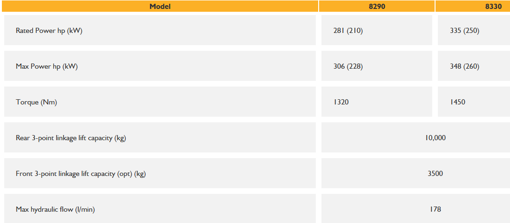Screen dimensions: 510x223
Task: Click the Torque (Nm) row label
Action: coord(36,102)
